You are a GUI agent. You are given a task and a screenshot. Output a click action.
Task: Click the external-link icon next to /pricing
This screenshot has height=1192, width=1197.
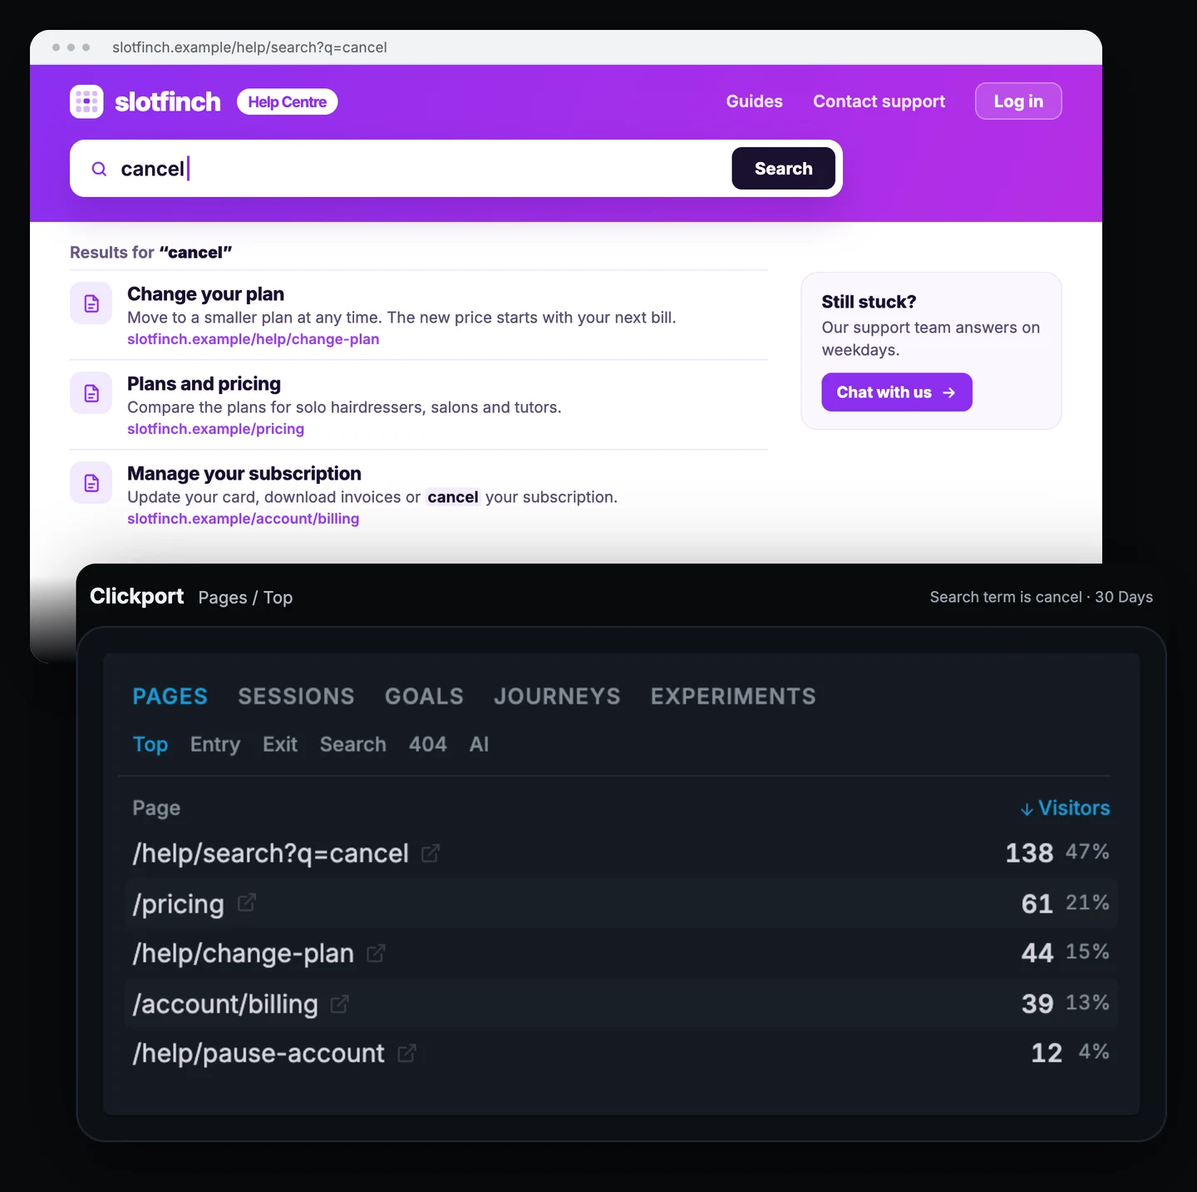246,903
